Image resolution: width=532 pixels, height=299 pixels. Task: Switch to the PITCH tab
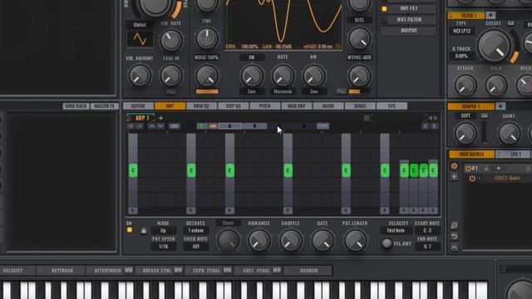(264, 106)
